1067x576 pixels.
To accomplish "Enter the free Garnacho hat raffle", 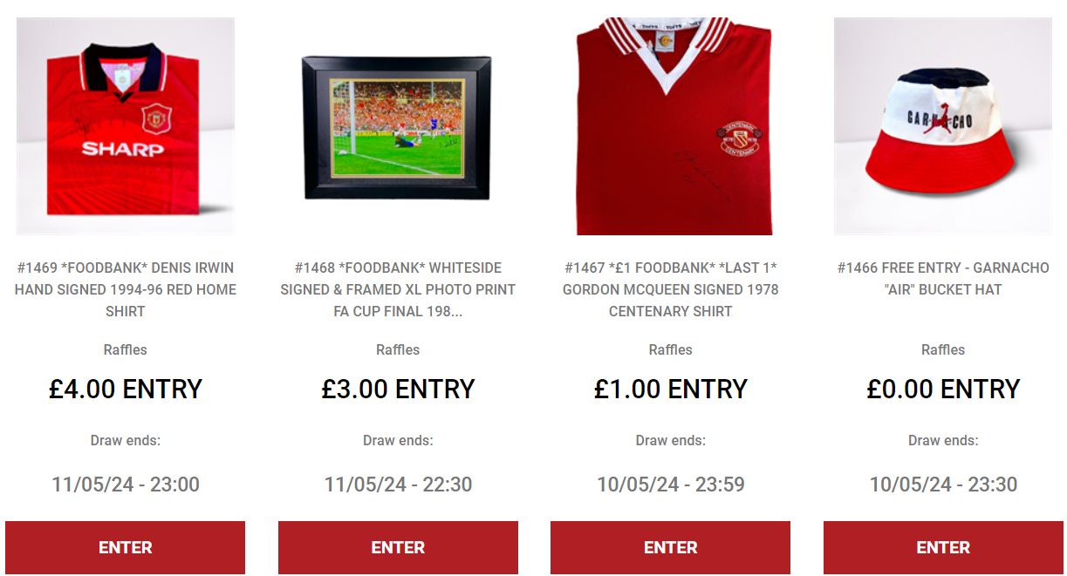I will click(943, 547).
